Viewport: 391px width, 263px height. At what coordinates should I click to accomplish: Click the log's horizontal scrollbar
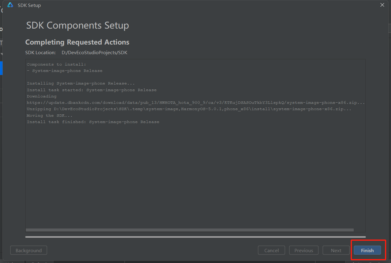(189, 230)
